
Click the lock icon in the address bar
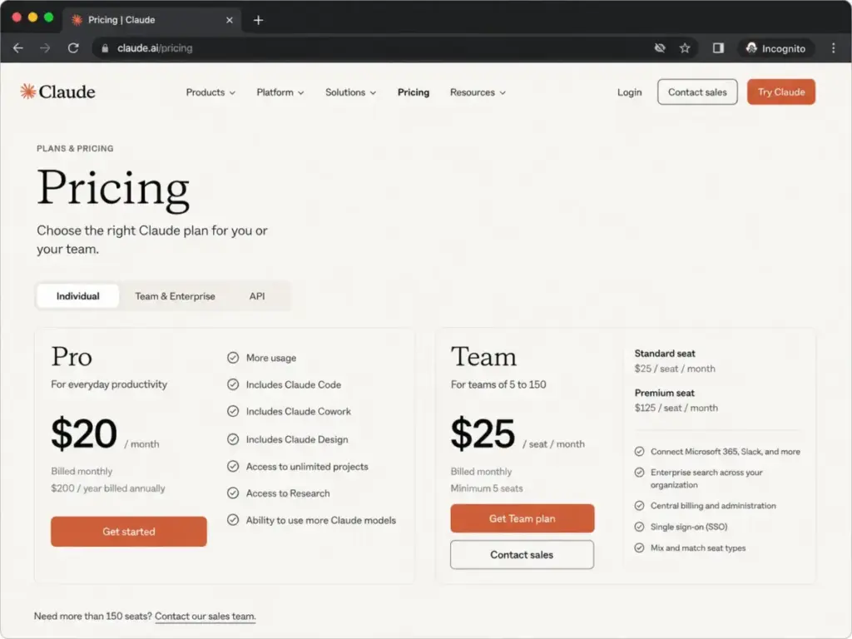click(x=105, y=48)
